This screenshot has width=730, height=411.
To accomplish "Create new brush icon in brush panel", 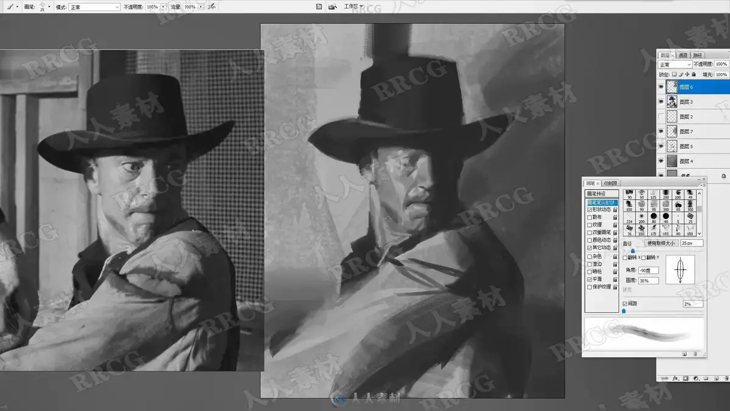I will pyautogui.click(x=684, y=354).
